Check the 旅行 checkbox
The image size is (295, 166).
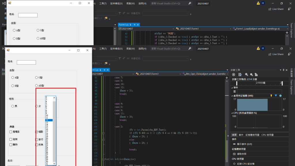[37, 139]
